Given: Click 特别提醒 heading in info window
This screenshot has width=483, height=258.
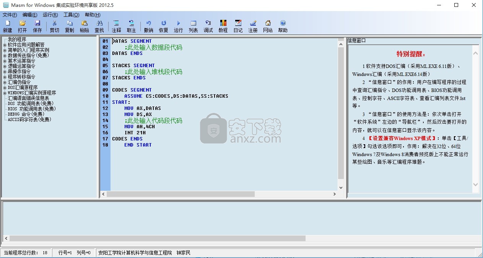Looking at the screenshot, I should pyautogui.click(x=411, y=54).
